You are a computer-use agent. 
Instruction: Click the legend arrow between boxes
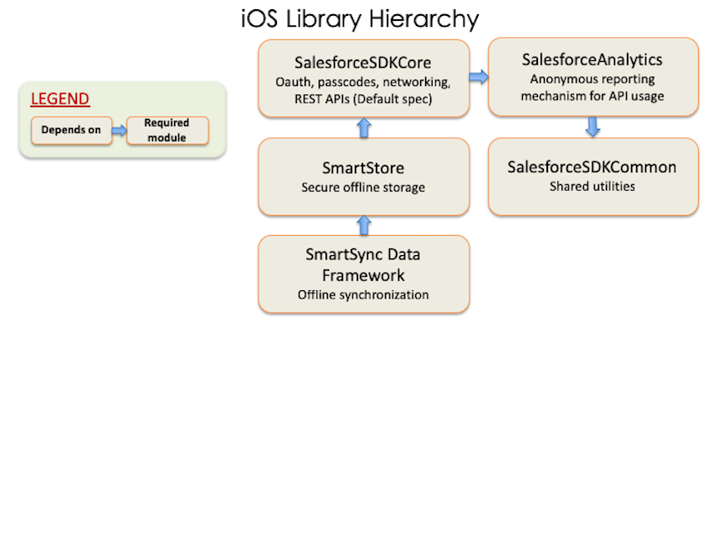(120, 130)
